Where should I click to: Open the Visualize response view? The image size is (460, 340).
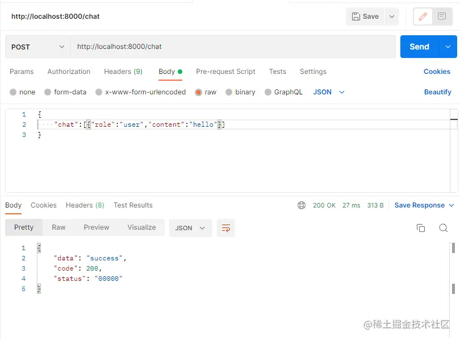coord(142,227)
